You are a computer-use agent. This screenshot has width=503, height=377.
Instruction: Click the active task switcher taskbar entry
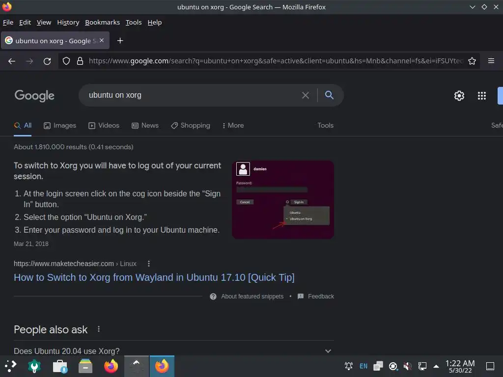[x=137, y=366]
